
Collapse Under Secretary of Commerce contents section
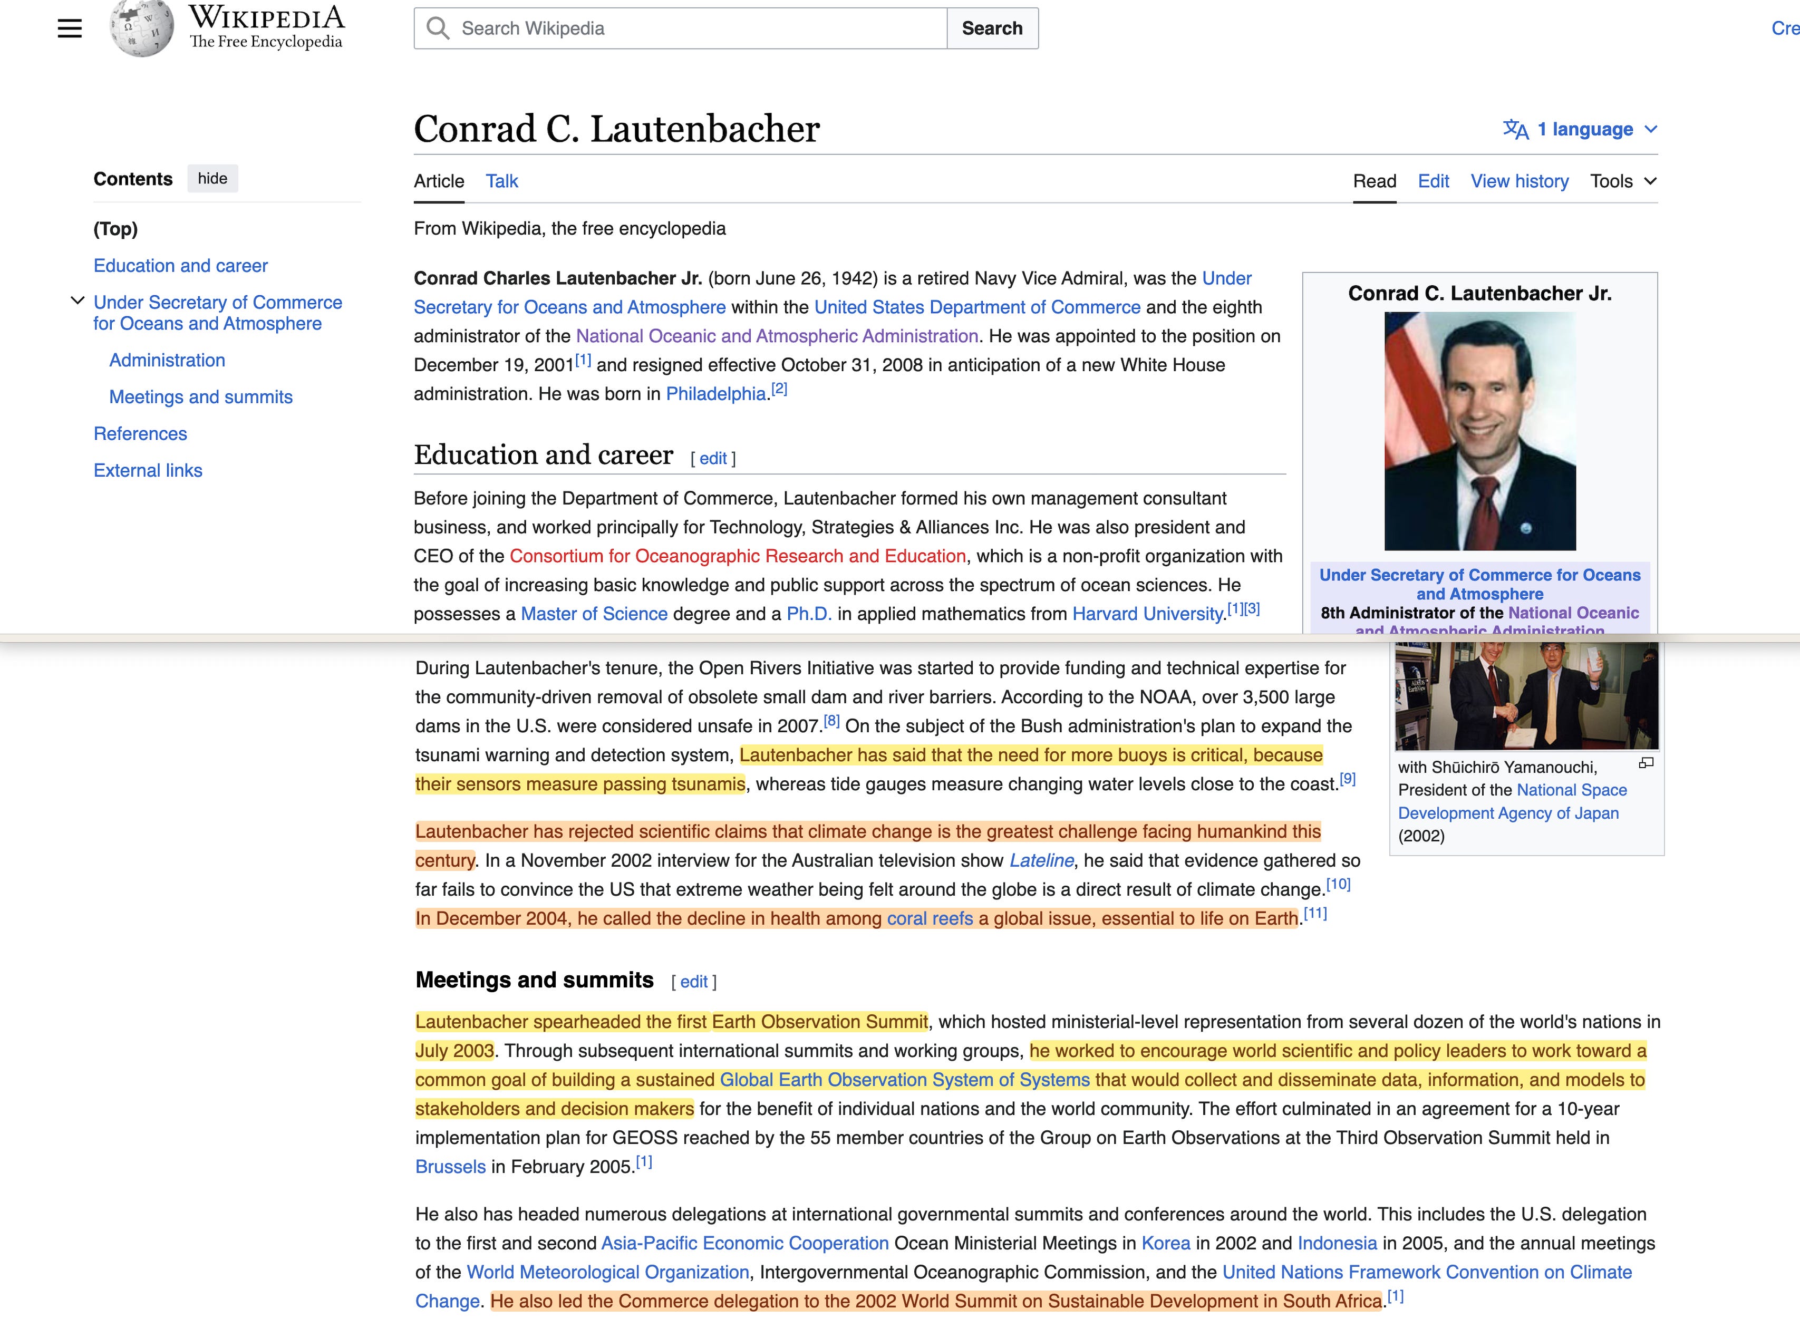(78, 300)
